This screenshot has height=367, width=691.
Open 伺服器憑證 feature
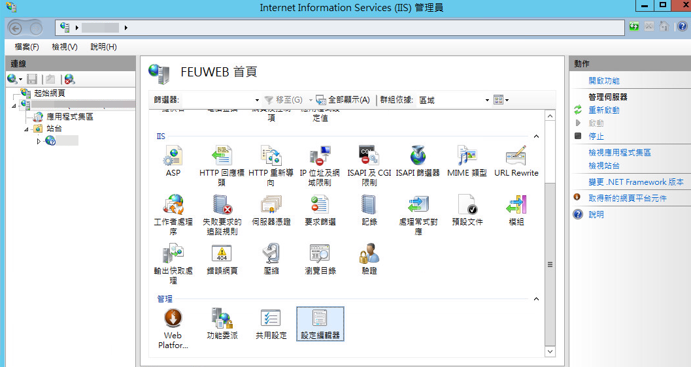(271, 210)
